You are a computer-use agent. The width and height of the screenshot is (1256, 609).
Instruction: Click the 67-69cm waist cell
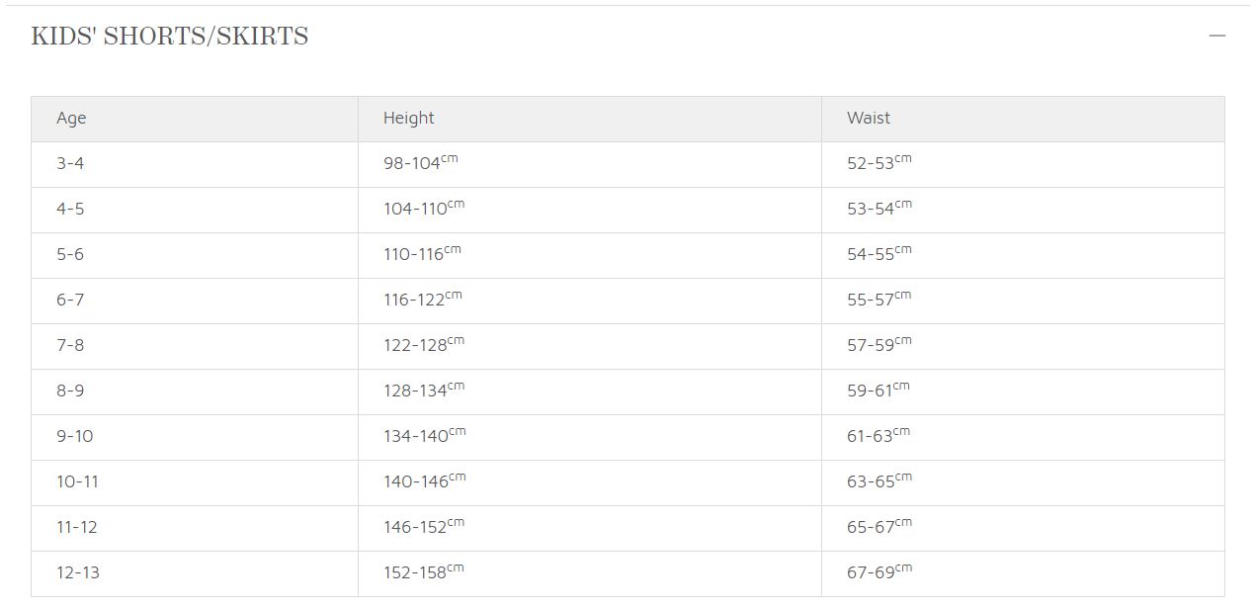pos(1023,573)
